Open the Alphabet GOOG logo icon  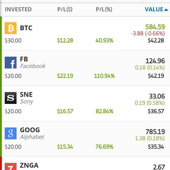tap(11, 133)
